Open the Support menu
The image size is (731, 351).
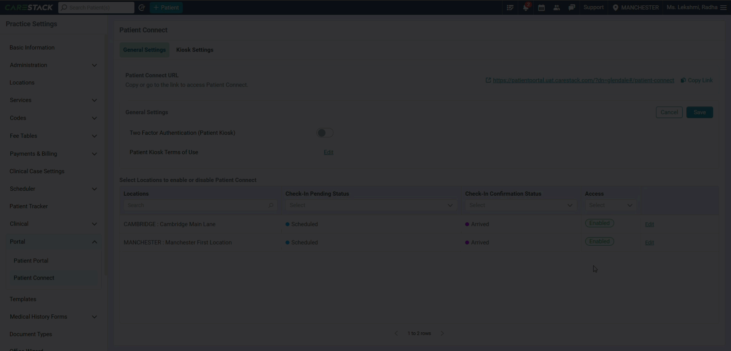[x=593, y=8]
